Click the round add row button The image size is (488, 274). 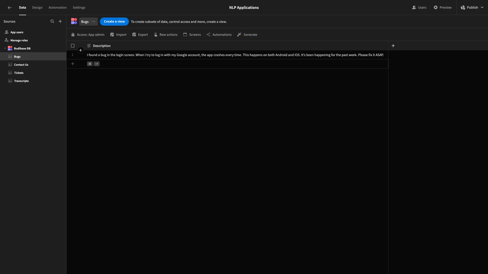tap(81, 50)
